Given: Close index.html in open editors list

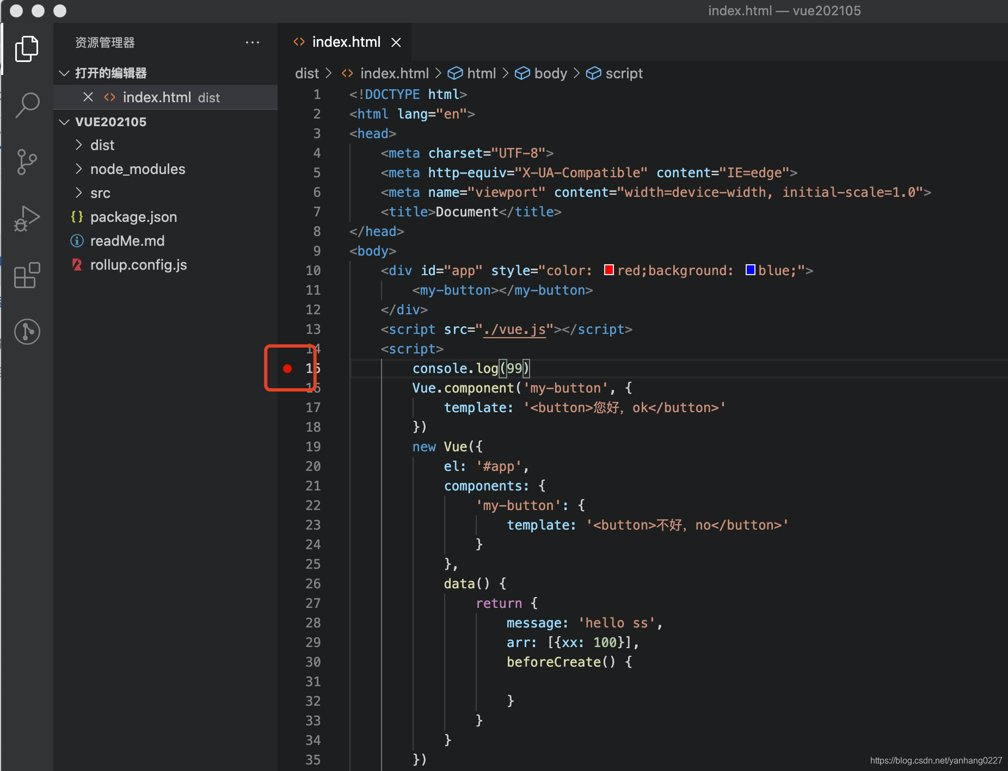Looking at the screenshot, I should tap(88, 97).
